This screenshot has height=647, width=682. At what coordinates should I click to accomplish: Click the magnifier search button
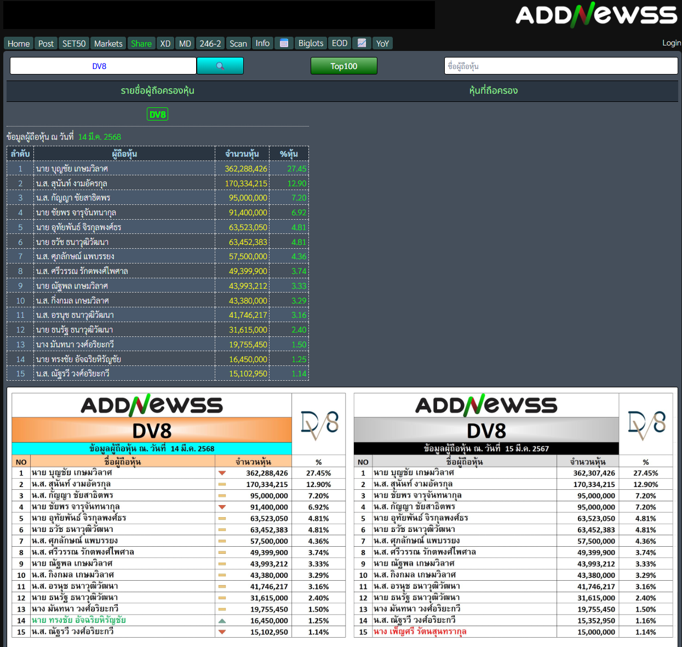point(220,66)
